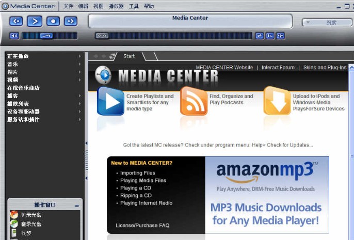
Task: Click the 刻录光盘 burn disc icon
Action: 14,215
